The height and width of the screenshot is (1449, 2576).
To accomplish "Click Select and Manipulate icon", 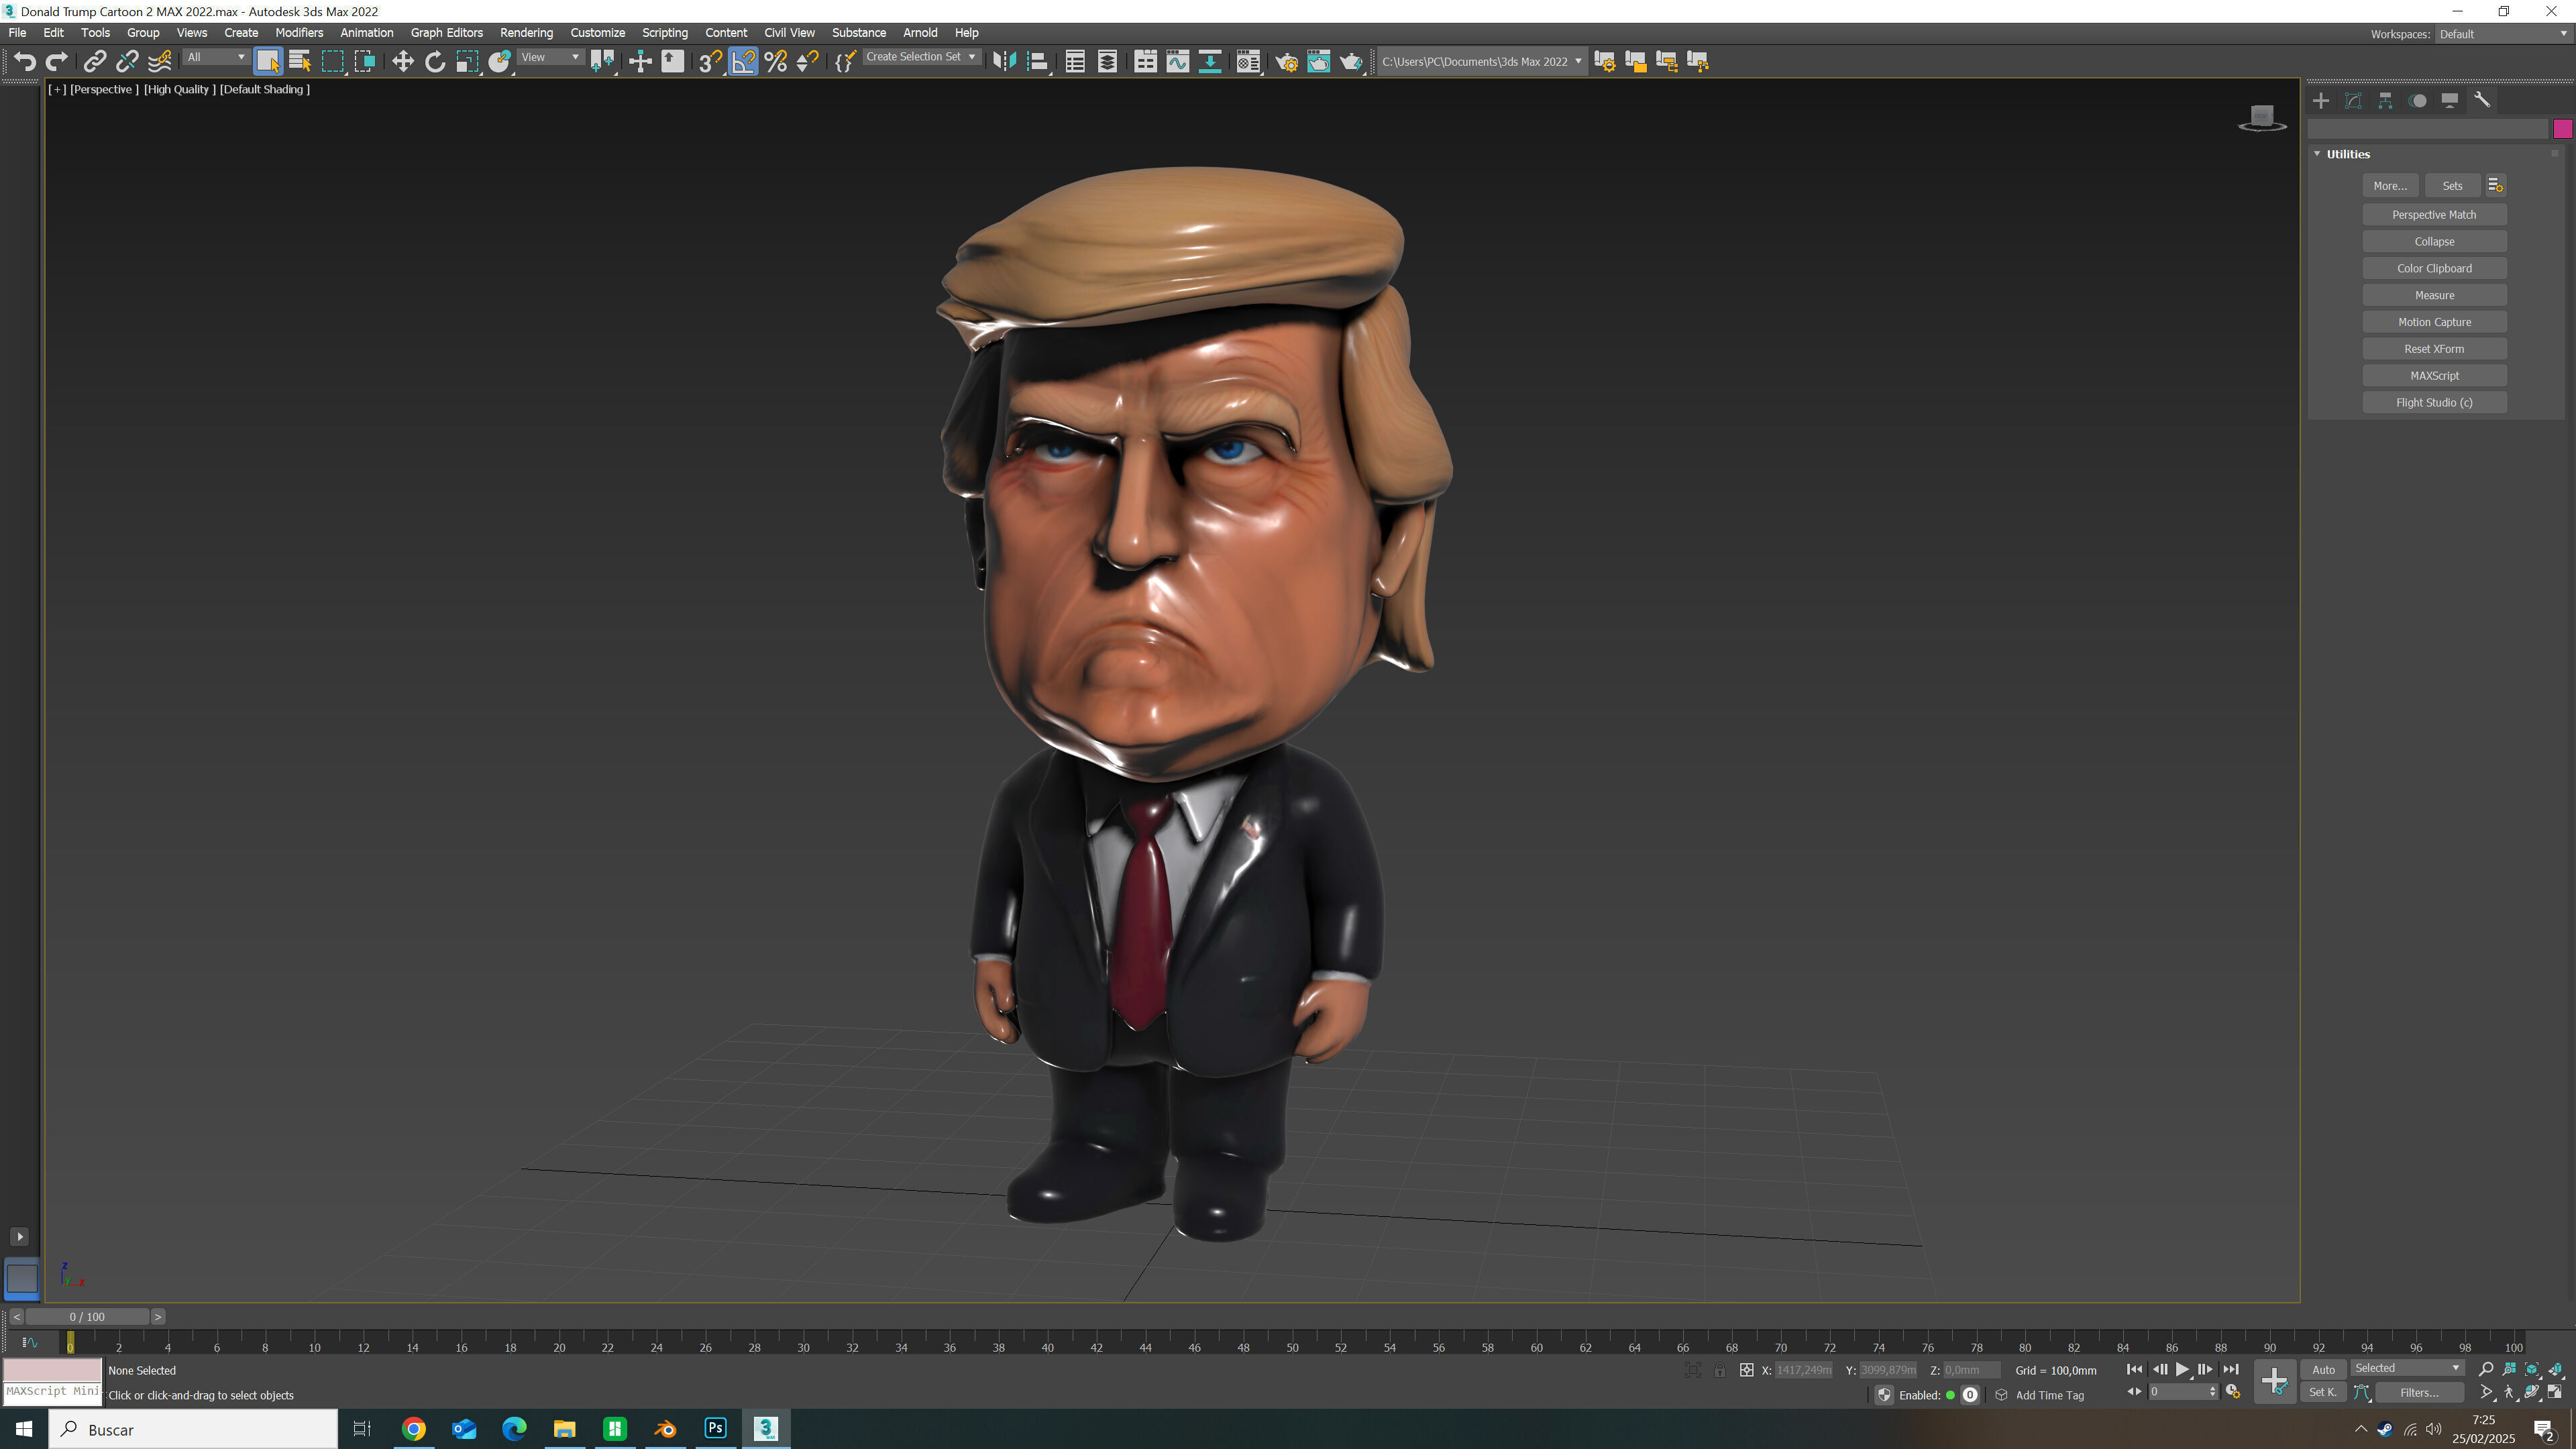I will (640, 61).
